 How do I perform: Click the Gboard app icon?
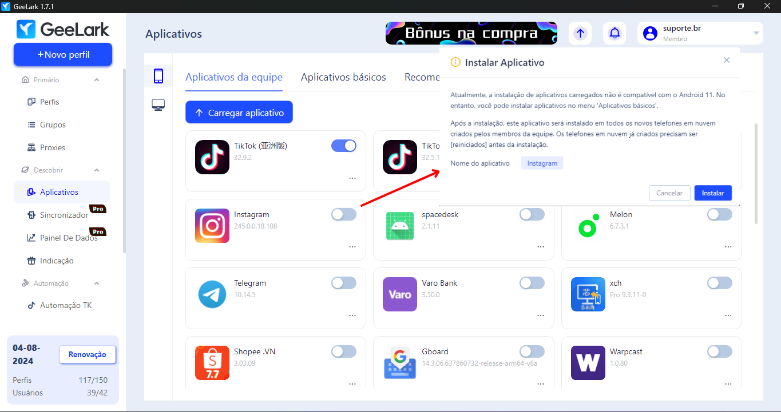400,362
